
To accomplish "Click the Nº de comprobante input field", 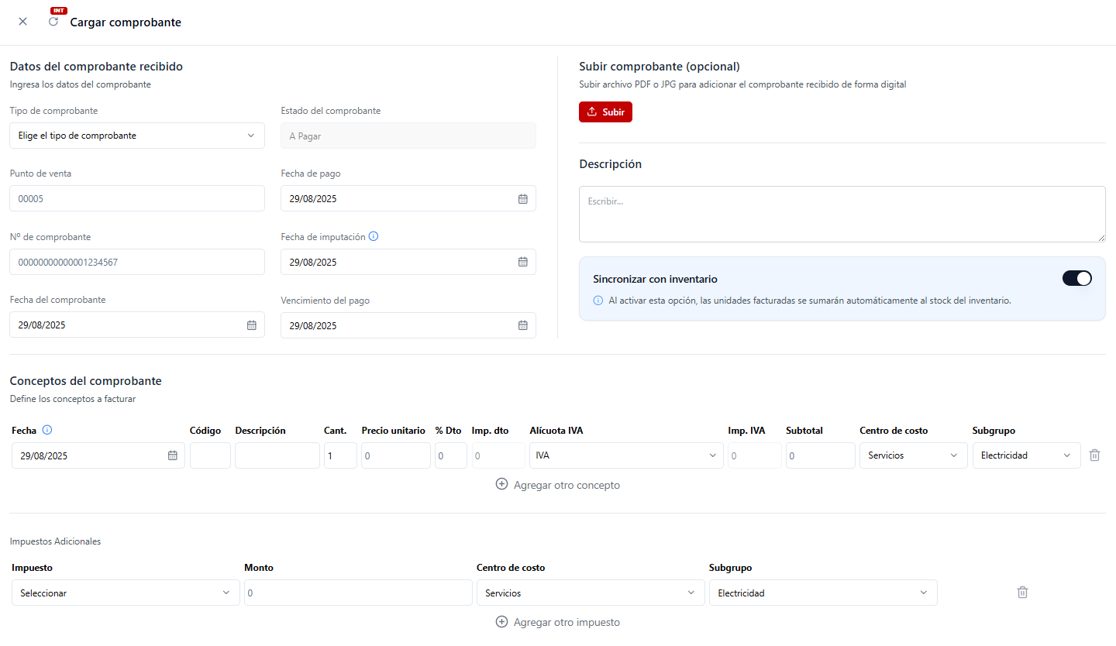I will pyautogui.click(x=137, y=262).
